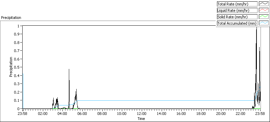This screenshot has height=122, width=270.
Task: Click the 0.5 Y-axis scale label
Action: click(18, 67)
